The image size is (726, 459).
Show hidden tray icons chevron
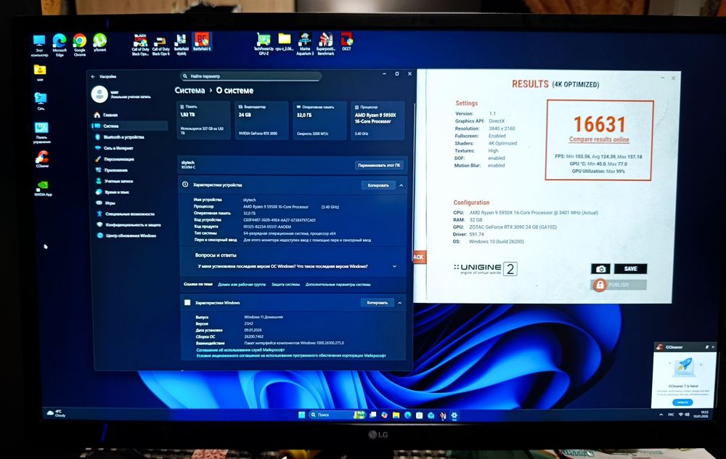pyautogui.click(x=661, y=415)
